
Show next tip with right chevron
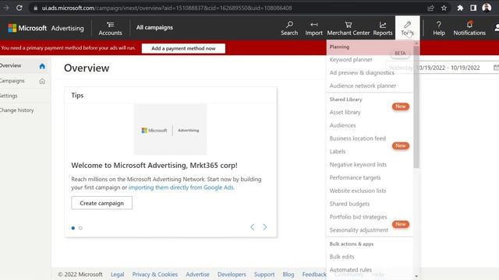[x=265, y=227]
